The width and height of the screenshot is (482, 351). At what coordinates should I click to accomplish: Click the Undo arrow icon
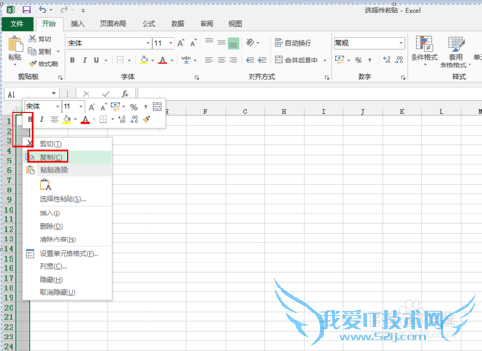click(x=42, y=10)
